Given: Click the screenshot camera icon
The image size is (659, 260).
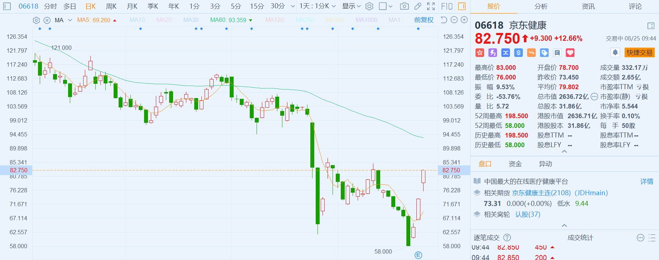Looking at the screenshot, I should tap(404, 6).
